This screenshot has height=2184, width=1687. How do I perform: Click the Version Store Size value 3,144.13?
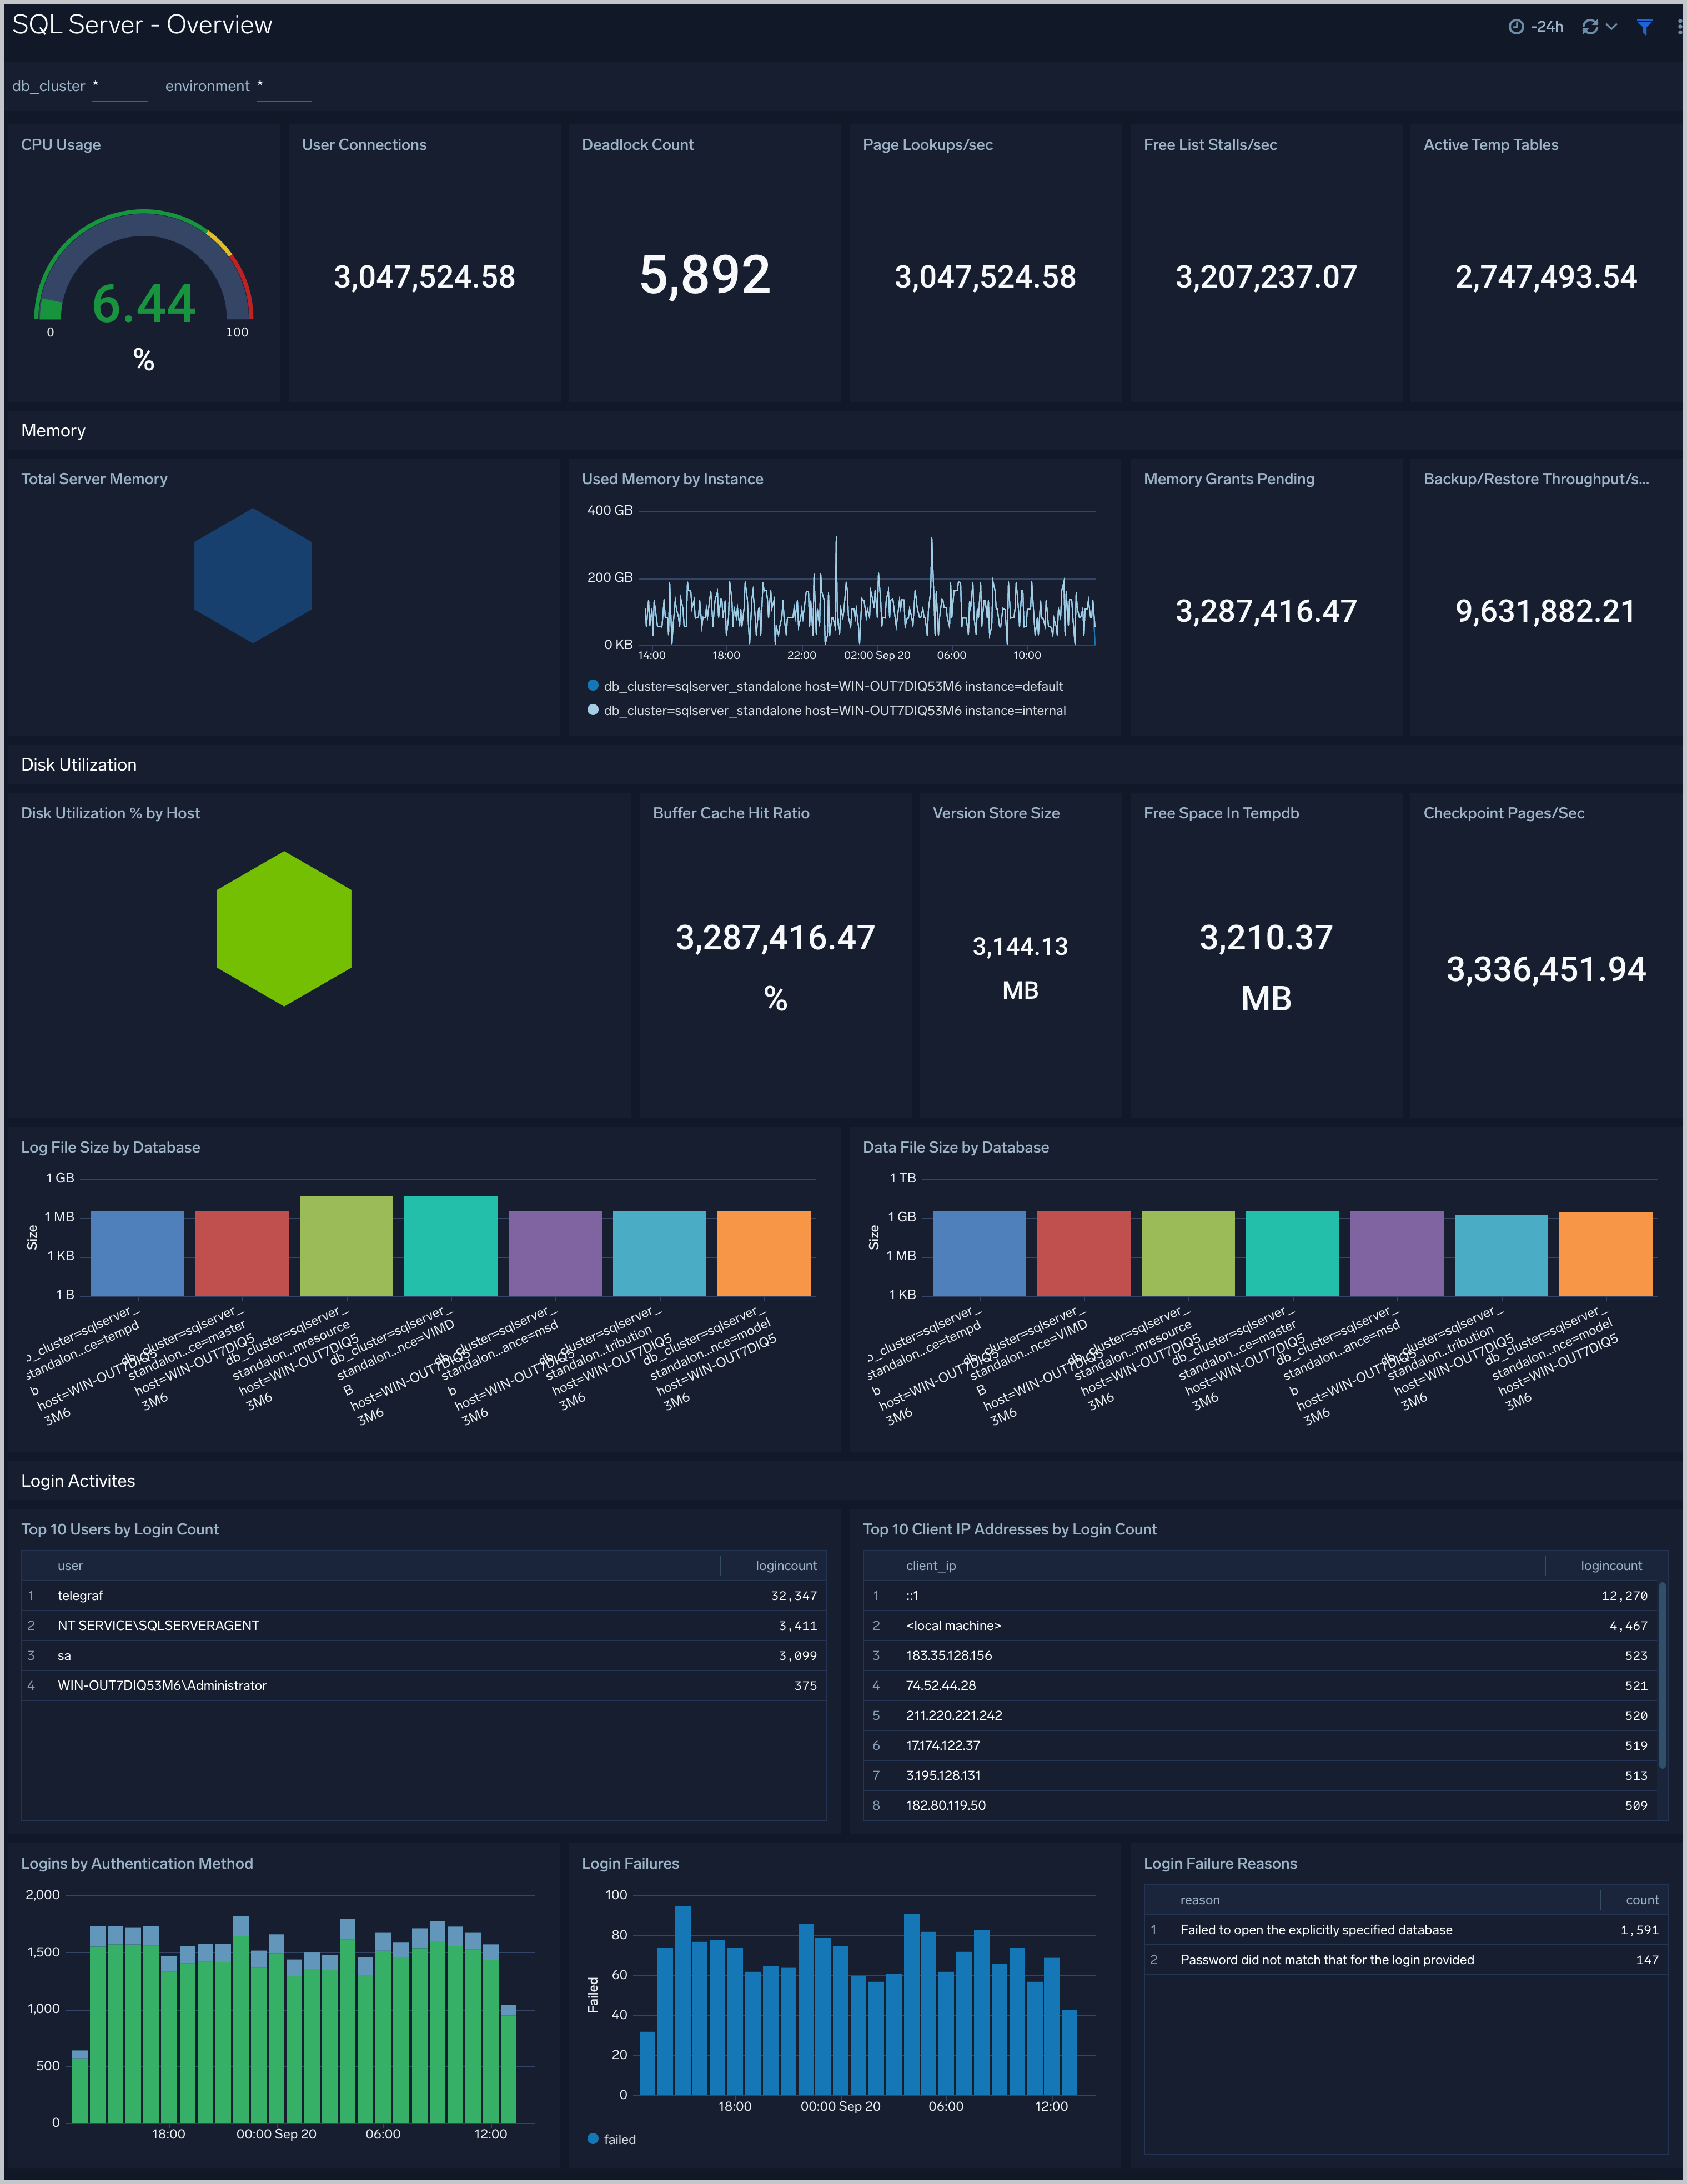pyautogui.click(x=1020, y=946)
